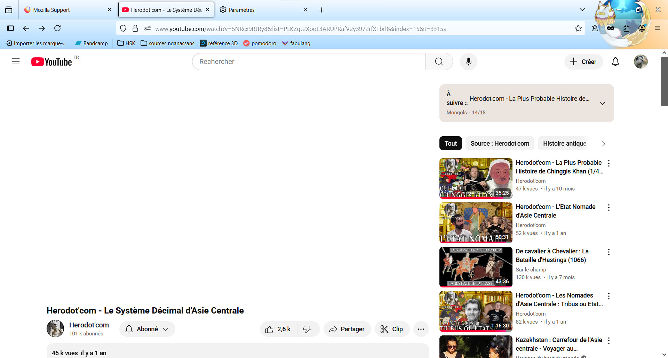Expand the list all tabs dropdown

point(582,10)
